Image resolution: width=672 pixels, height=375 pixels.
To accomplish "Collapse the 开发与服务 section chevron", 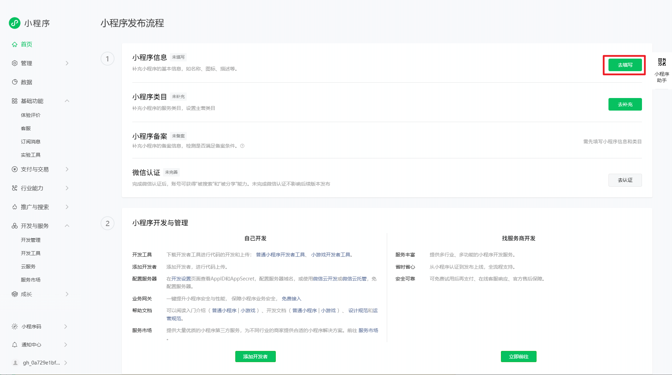I will (x=67, y=226).
